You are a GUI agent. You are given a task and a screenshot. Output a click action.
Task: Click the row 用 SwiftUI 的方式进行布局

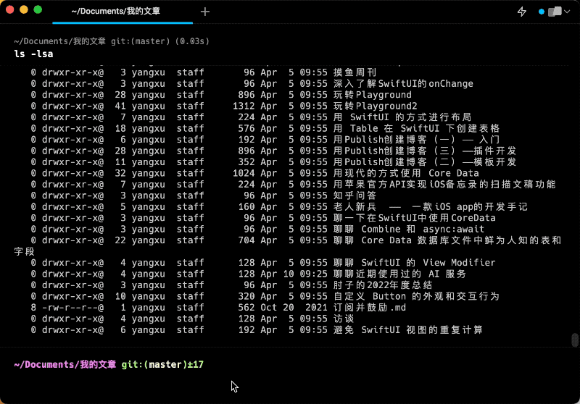click(x=290, y=117)
